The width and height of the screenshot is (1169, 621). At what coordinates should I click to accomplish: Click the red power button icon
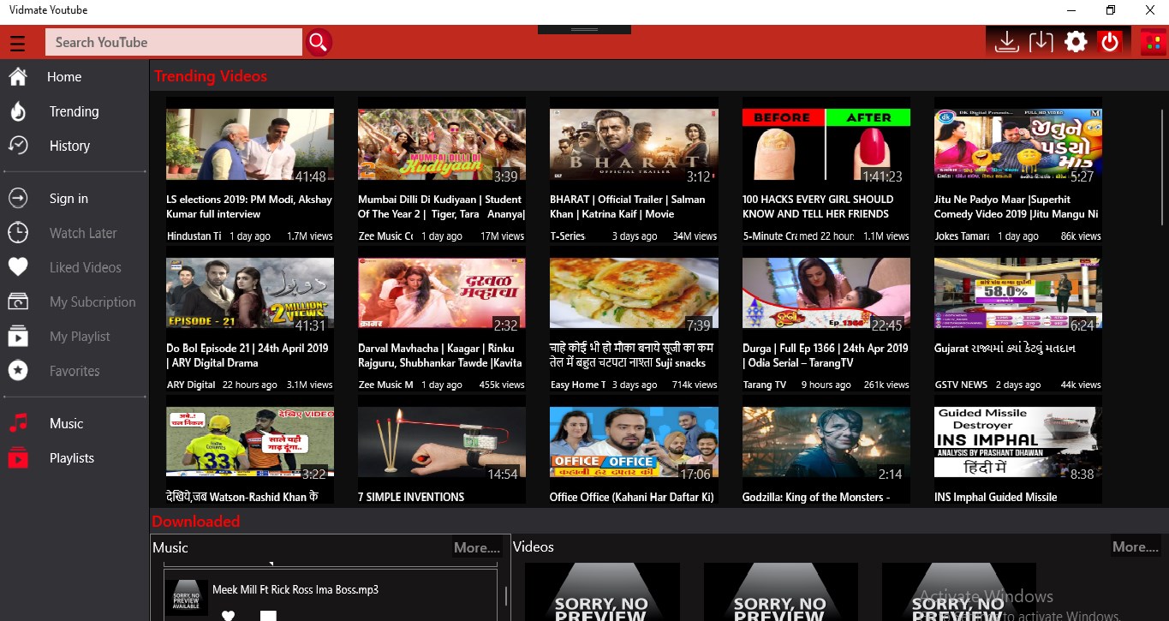(x=1110, y=42)
